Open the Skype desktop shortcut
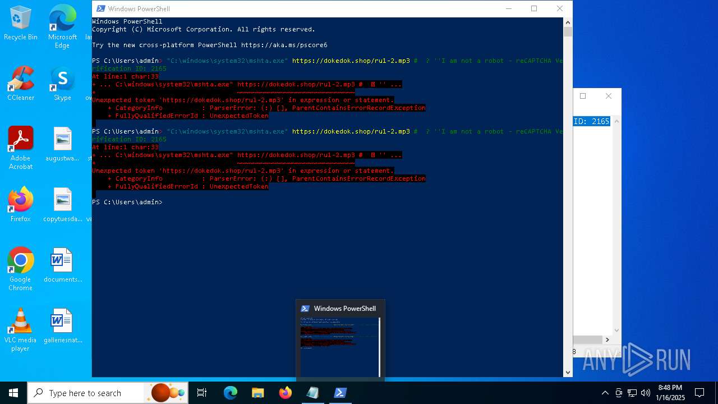The height and width of the screenshot is (404, 718). point(62,84)
